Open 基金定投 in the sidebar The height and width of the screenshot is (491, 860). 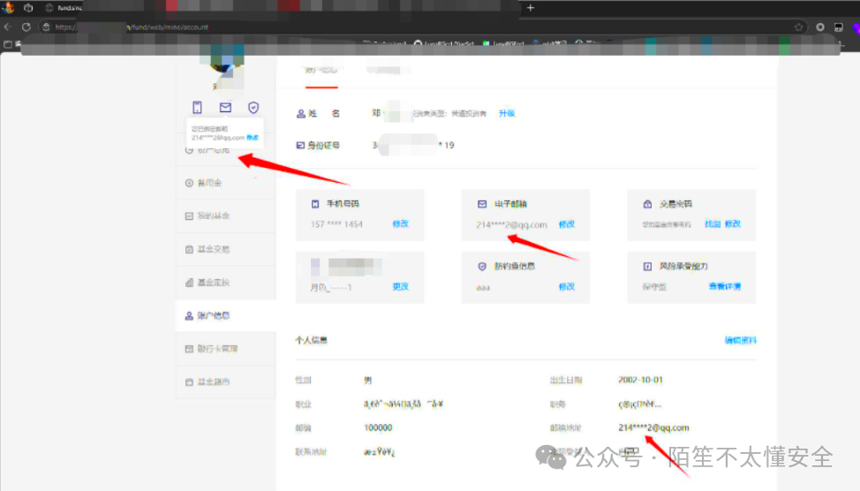tap(225, 282)
